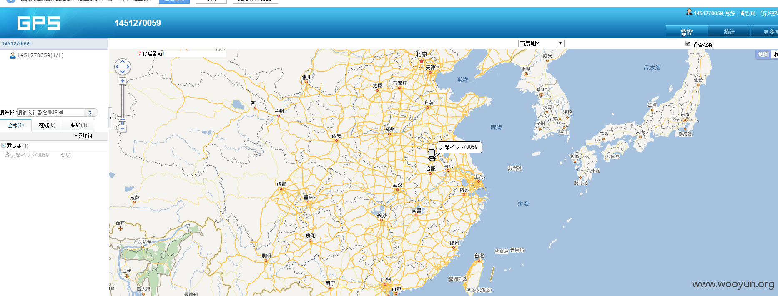Click the 离线 status of the device row
778x296 pixels.
(65, 155)
